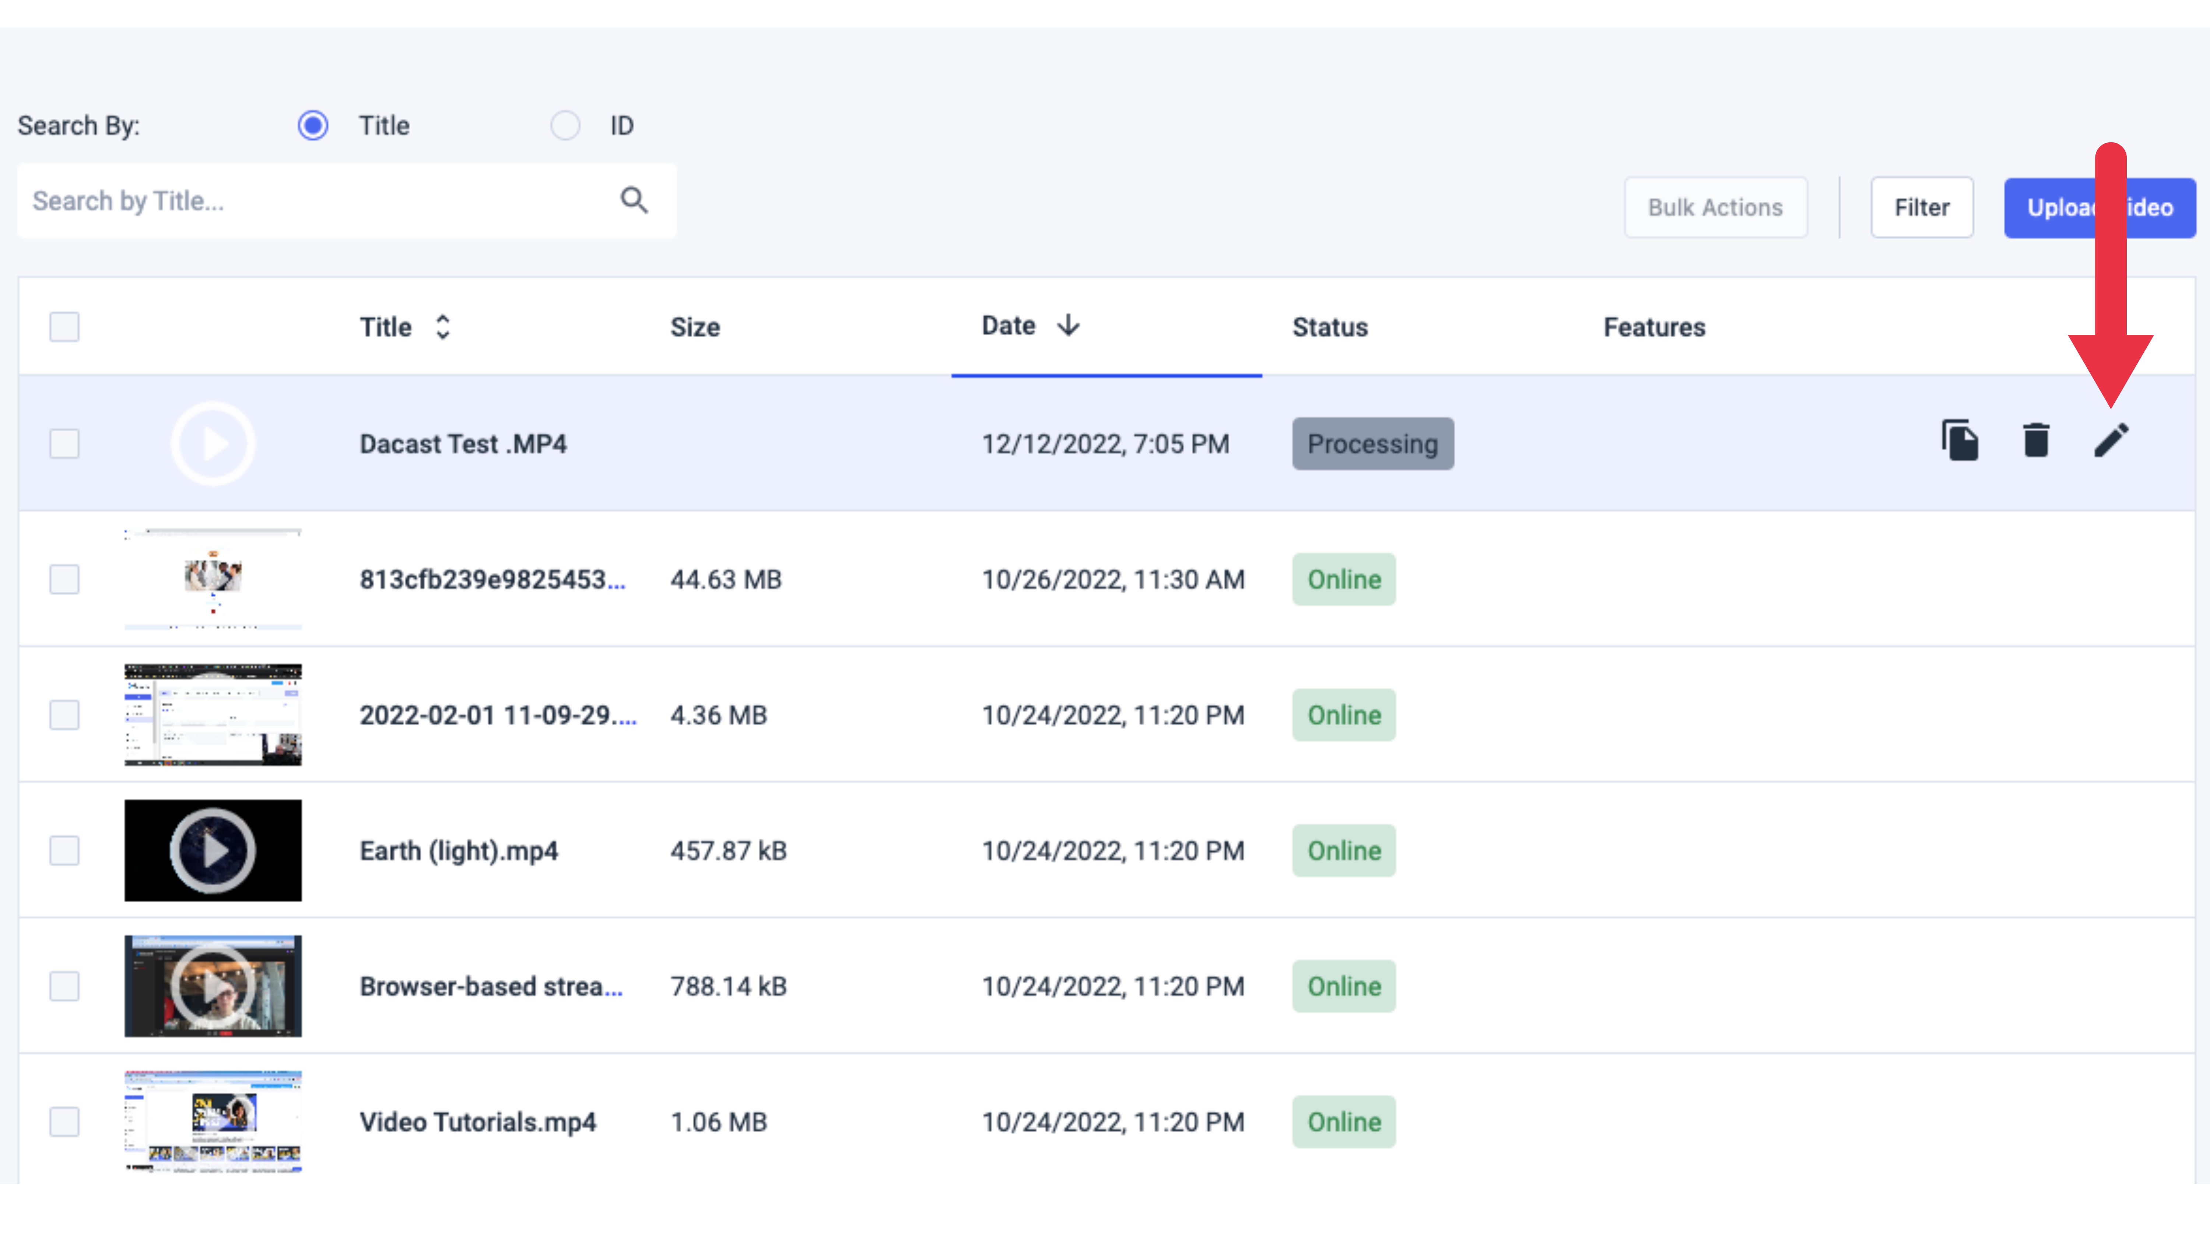The width and height of the screenshot is (2210, 1243).
Task: Check the 2022-02-01 11-09-29 row checkbox
Action: tap(64, 714)
